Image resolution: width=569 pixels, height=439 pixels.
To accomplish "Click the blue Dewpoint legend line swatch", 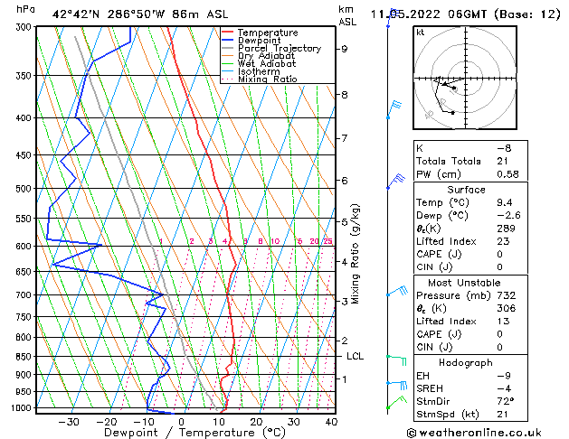I will [227, 40].
